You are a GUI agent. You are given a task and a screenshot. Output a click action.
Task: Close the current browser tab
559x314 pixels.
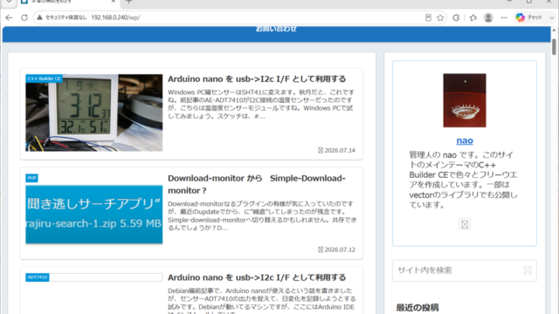pos(114,2)
